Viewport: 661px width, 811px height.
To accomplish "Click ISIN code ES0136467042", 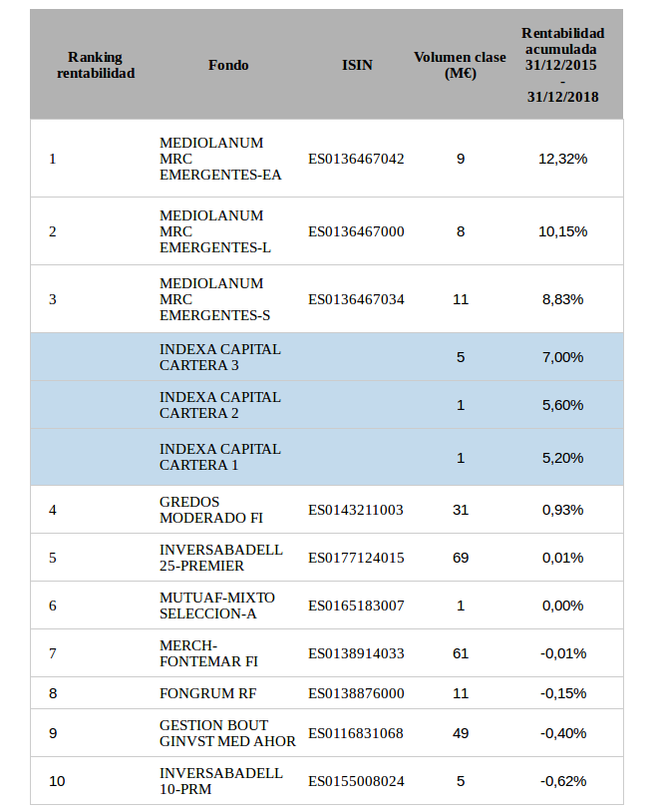I will pos(356,159).
